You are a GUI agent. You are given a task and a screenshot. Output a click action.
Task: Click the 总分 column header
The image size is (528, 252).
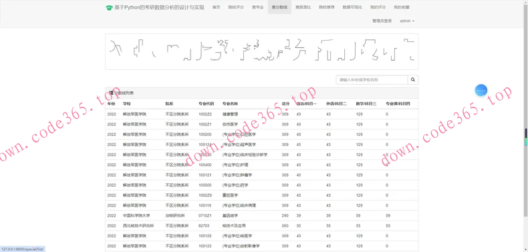pos(285,104)
